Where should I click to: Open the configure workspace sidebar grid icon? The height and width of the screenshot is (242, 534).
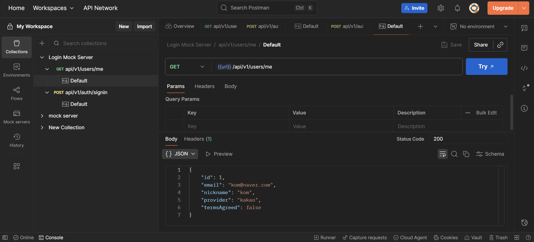tap(17, 166)
